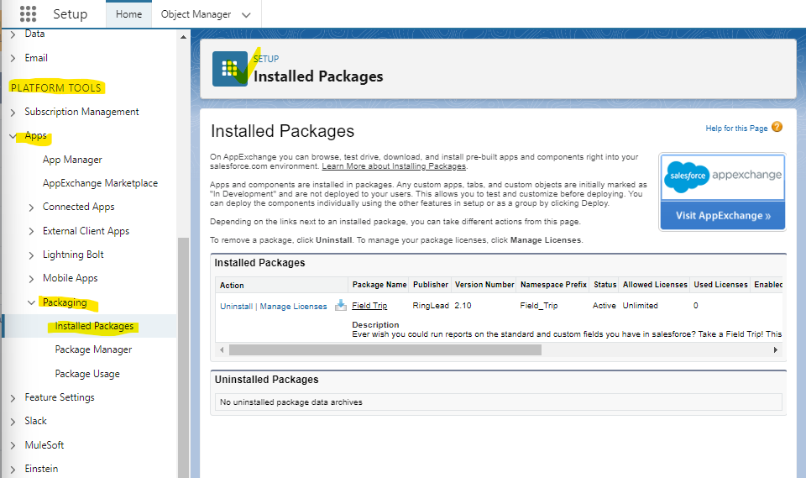Open the App Launcher grid icon

pyautogui.click(x=28, y=14)
